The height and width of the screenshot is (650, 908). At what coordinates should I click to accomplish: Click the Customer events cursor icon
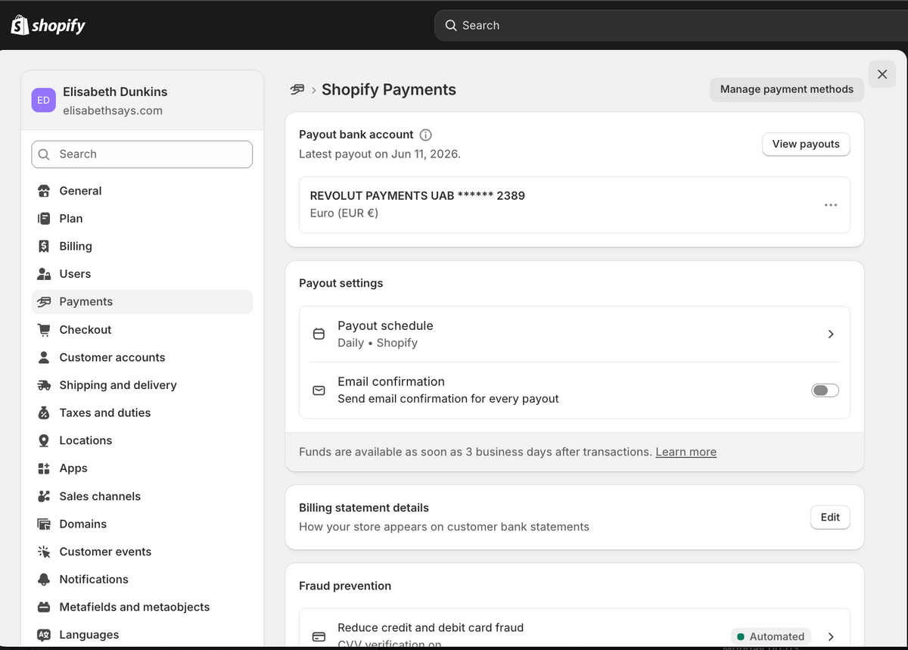pyautogui.click(x=44, y=552)
